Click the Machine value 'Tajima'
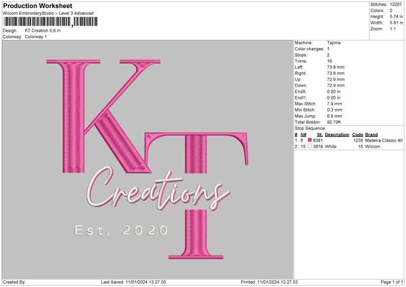The image size is (406, 287). pyautogui.click(x=334, y=43)
